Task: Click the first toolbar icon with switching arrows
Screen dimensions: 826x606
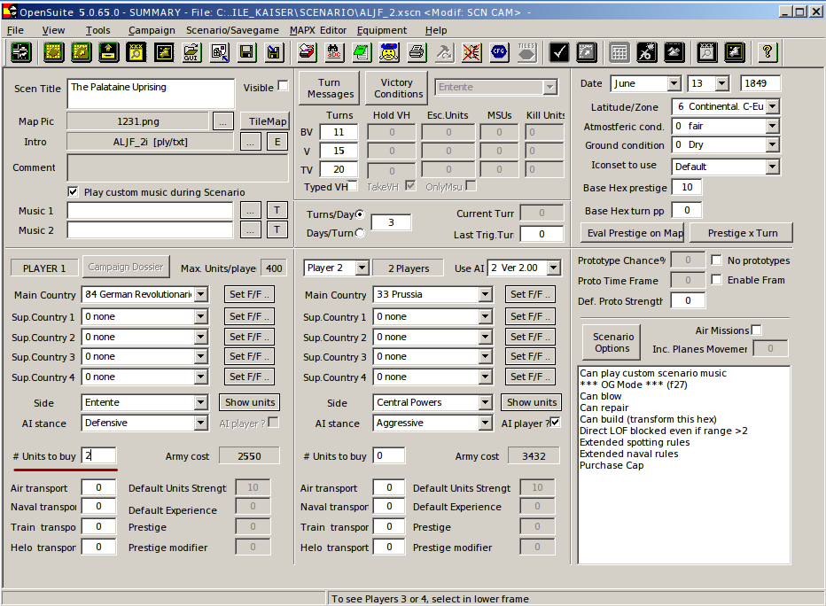Action: pyautogui.click(x=21, y=52)
